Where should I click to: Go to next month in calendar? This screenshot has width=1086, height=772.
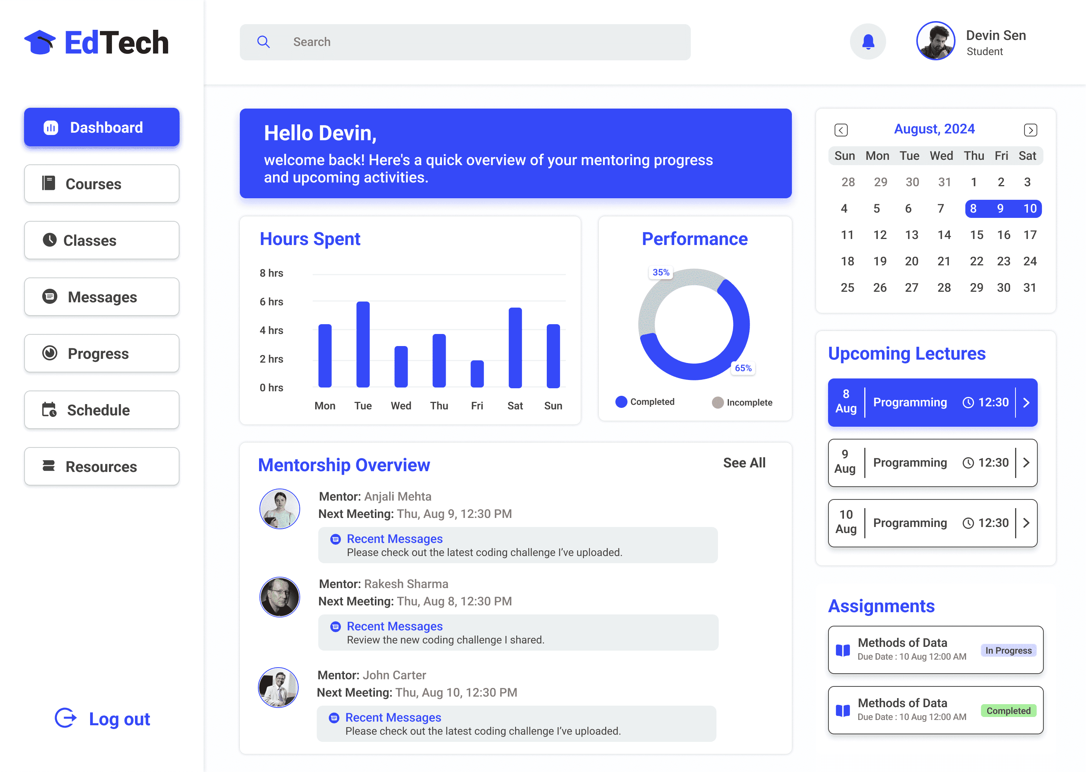[x=1030, y=130]
